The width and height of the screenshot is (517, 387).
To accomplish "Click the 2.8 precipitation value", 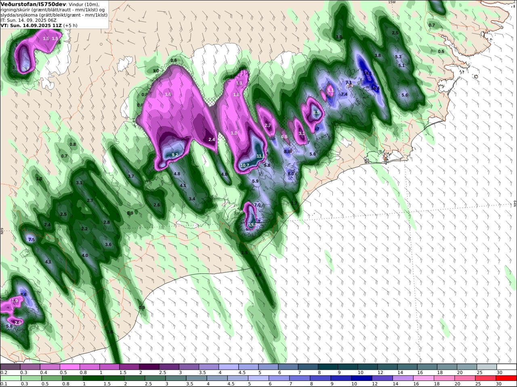I will click(x=107, y=222).
